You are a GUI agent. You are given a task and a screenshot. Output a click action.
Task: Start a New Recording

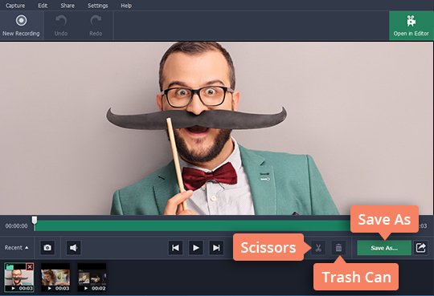point(21,26)
